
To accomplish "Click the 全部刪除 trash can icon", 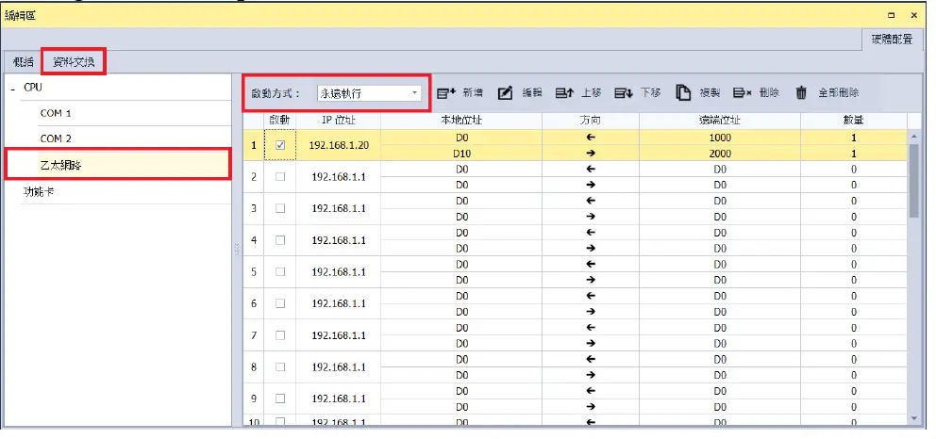I will coord(802,93).
